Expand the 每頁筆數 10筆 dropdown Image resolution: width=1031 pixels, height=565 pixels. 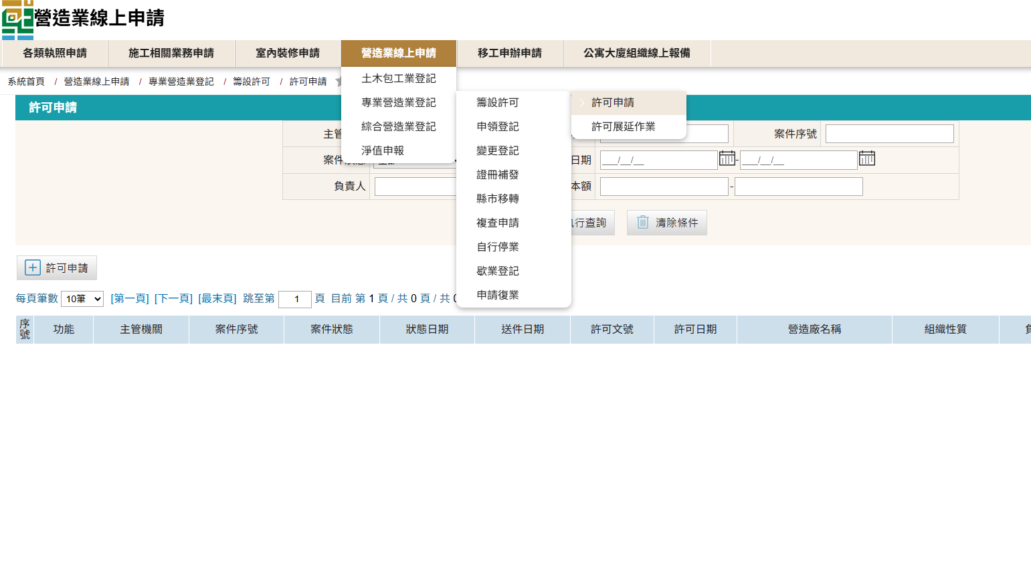(82, 299)
